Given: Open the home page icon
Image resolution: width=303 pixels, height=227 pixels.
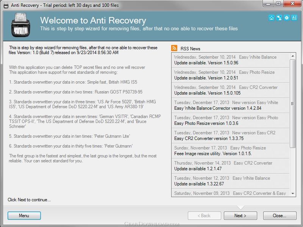Looking at the screenshot, I should pos(272,18).
